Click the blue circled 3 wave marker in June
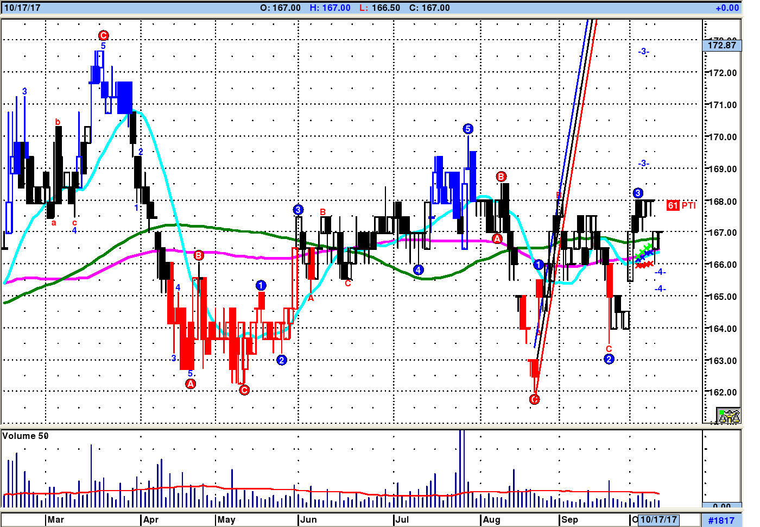 298,210
